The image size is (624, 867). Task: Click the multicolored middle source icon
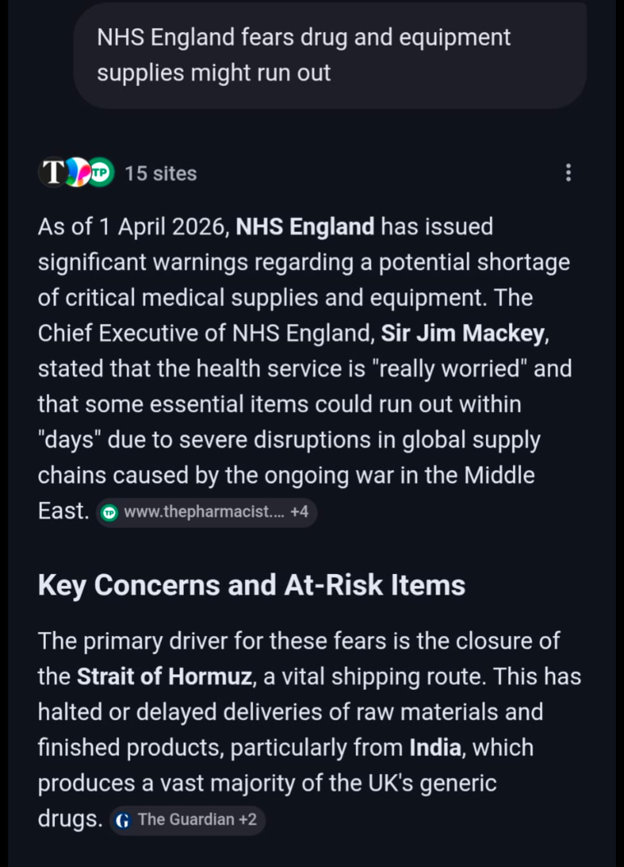click(x=78, y=172)
